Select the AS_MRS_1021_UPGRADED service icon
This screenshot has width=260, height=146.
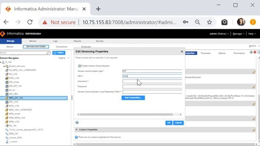click(7, 70)
